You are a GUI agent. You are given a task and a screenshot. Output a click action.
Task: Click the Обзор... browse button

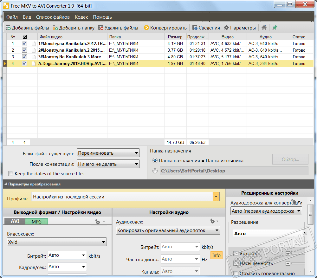point(290,159)
